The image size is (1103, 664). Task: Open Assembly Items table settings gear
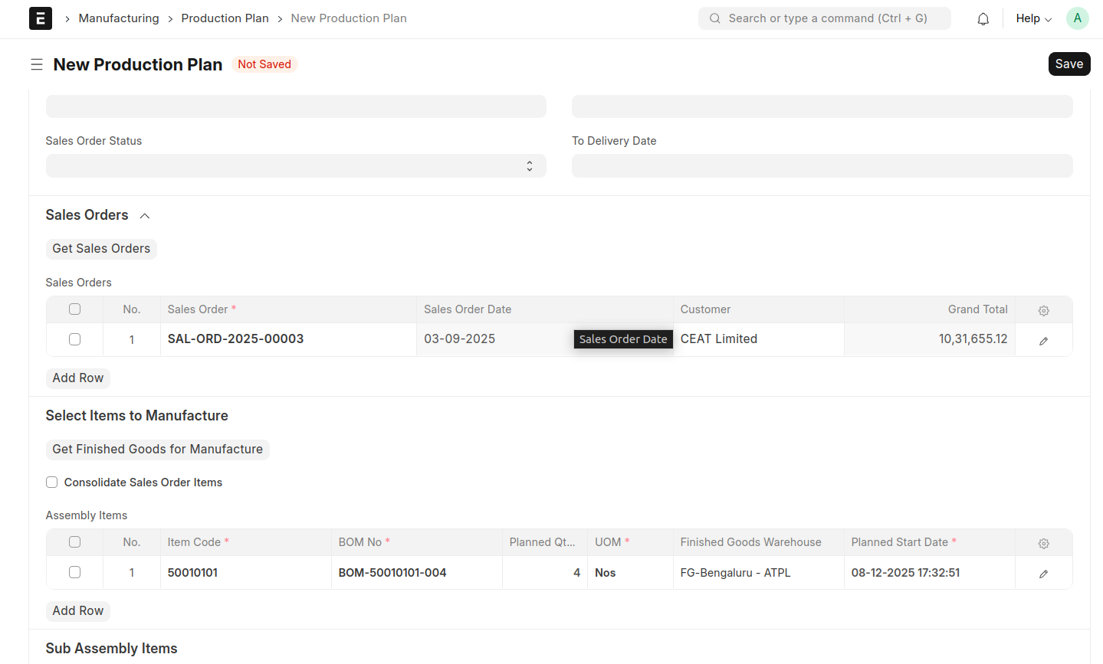tap(1043, 543)
